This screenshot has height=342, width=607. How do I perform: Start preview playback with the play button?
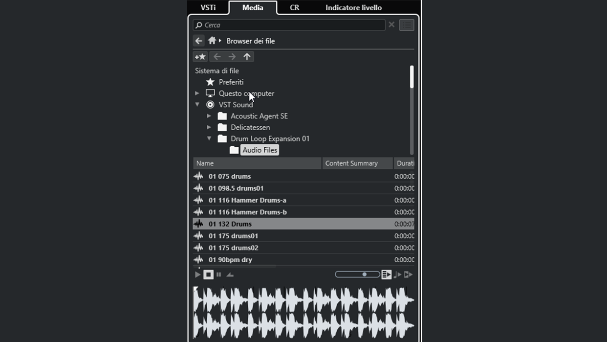pos(197,274)
